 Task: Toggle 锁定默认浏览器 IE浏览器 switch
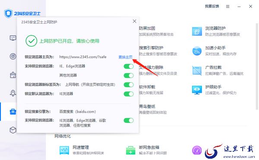(129, 94)
